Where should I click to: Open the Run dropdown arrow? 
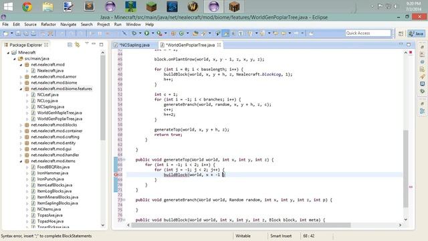click(153, 33)
